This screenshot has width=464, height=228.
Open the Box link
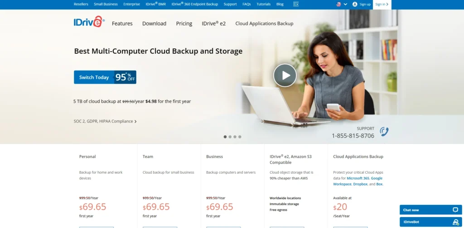pos(379,184)
